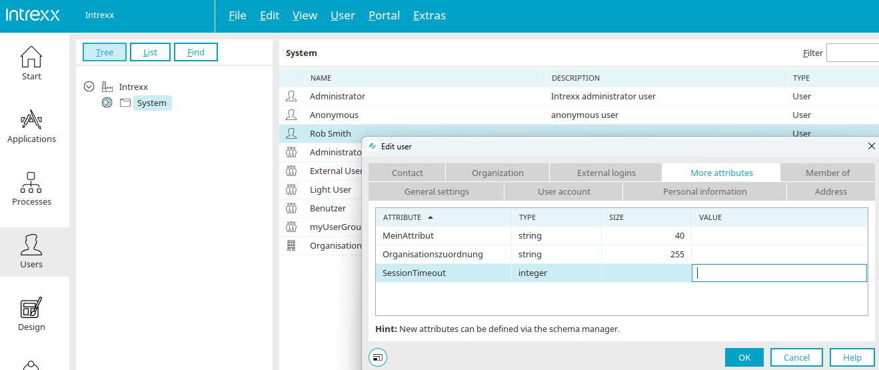Select the Benutzer group row

pos(321,208)
